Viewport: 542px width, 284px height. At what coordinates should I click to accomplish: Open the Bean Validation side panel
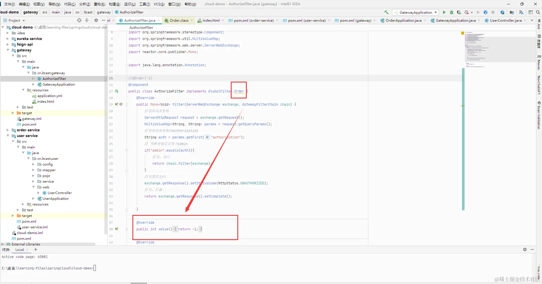pos(539,115)
